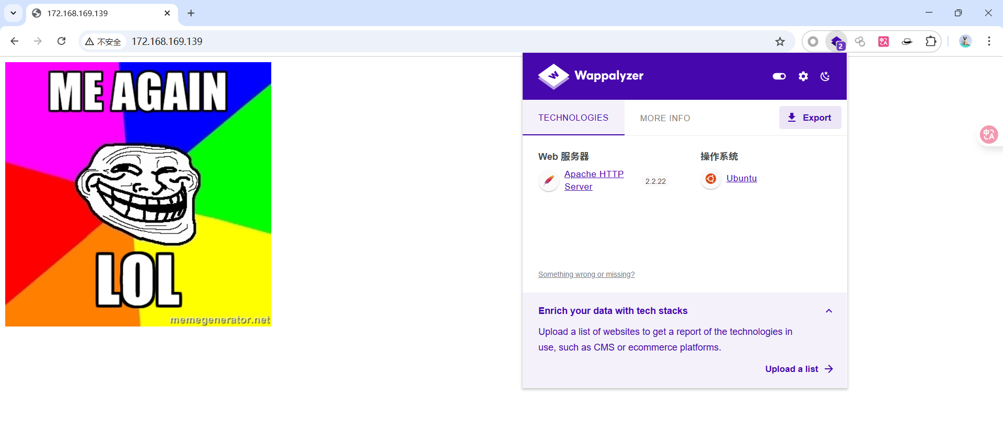Open the Extensions puzzle-piece menu
This screenshot has height=443, width=1003.
pos(930,42)
